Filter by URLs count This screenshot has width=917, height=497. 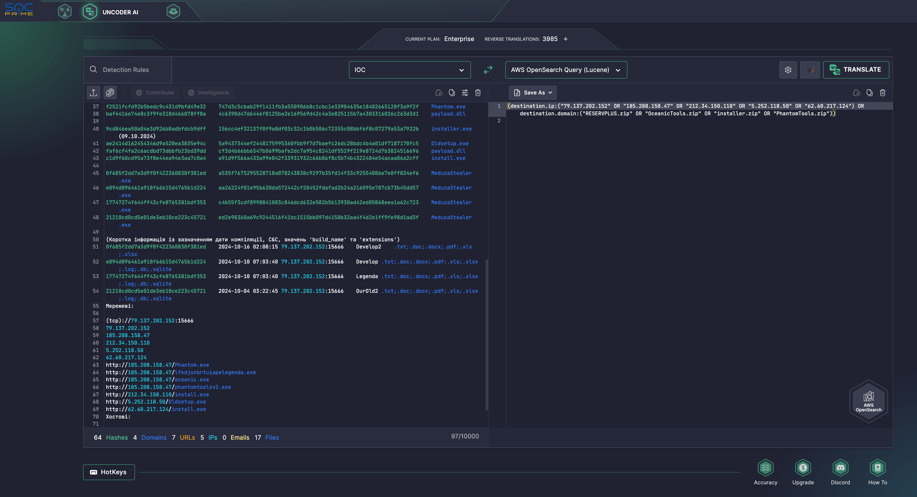tap(183, 438)
